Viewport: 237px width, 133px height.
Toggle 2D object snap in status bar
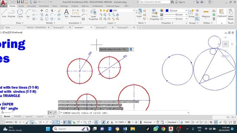pos(58,122)
